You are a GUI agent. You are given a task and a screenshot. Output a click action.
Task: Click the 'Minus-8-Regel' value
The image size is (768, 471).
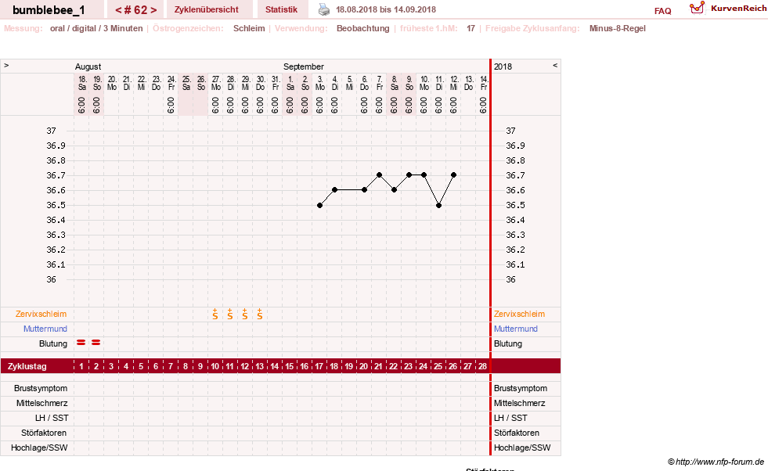click(x=617, y=28)
